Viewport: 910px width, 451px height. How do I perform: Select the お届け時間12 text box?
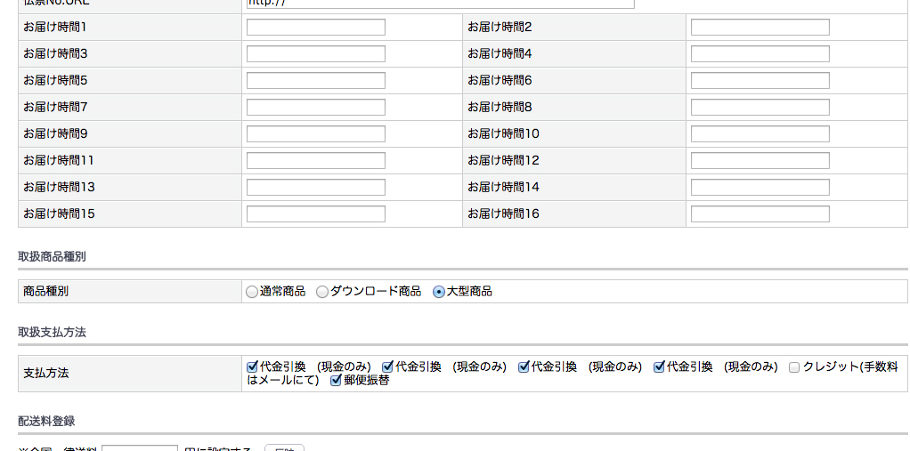(760, 161)
